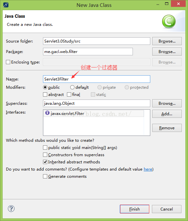Click the Finish button

(135, 209)
